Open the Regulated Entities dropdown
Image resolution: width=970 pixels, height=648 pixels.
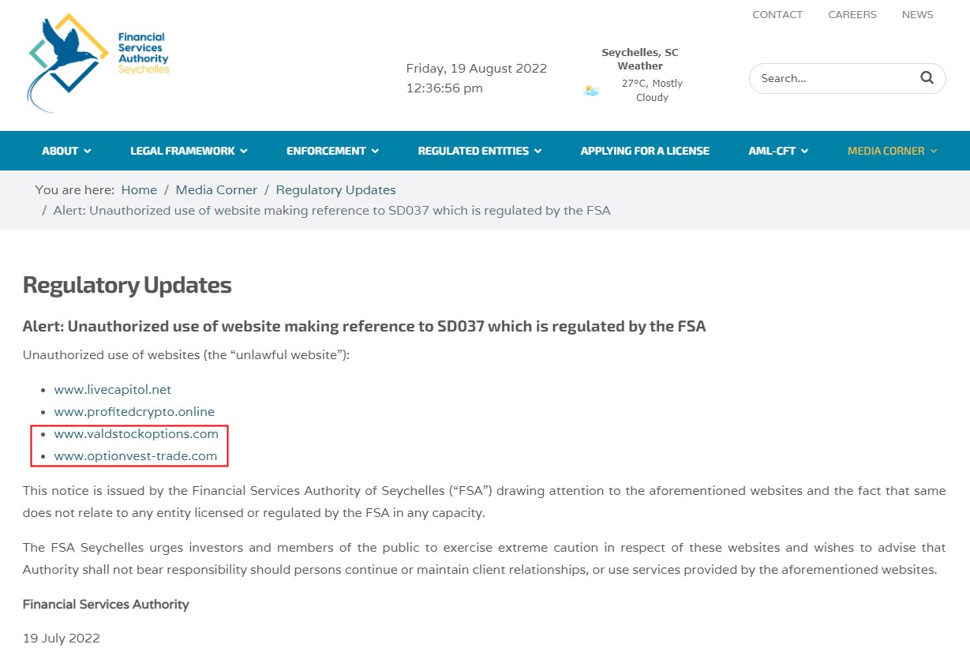pyautogui.click(x=479, y=151)
